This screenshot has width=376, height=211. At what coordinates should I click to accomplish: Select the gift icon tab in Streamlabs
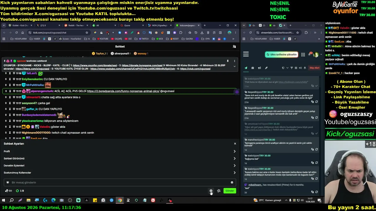tap(253, 68)
